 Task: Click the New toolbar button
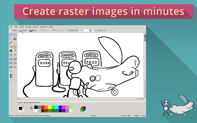[x=13, y=30]
